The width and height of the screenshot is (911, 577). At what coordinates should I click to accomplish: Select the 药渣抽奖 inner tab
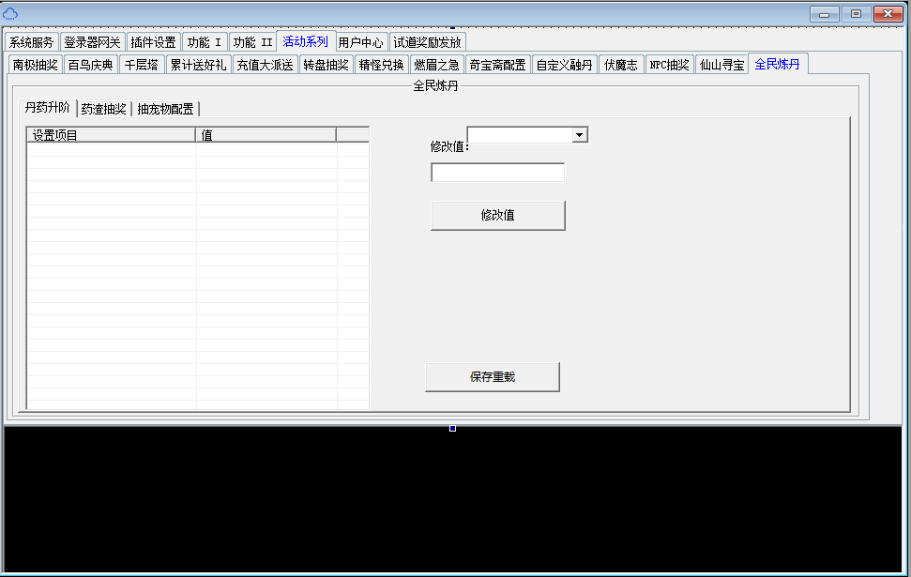(103, 109)
